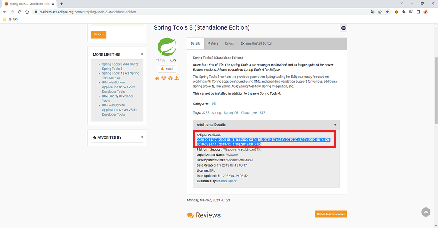This screenshot has height=228, width=438.
Task: Click the Spring leaf logo
Action: pos(167,47)
